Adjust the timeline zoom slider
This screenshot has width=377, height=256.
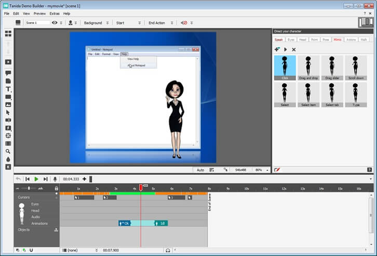pyautogui.click(x=29, y=188)
